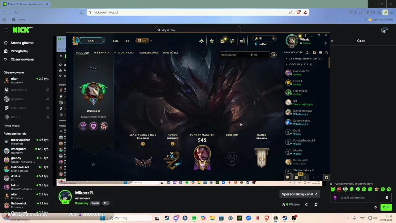
Task: Show hidden system tray icons
Action: pos(348,218)
